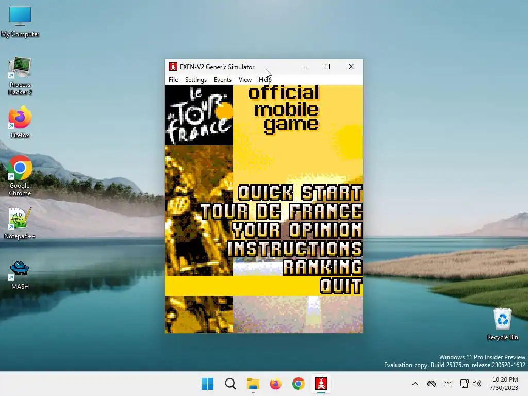
Task: Select MASH desktop shortcut
Action: [x=20, y=275]
